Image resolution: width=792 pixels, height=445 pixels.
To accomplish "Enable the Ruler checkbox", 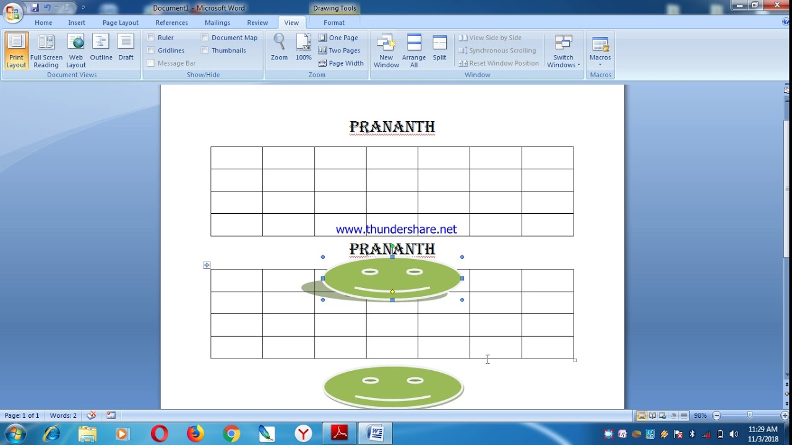I will click(151, 38).
